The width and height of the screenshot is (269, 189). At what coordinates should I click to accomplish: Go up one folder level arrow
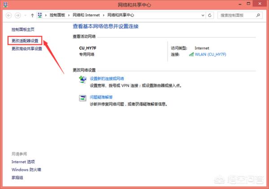[32, 15]
